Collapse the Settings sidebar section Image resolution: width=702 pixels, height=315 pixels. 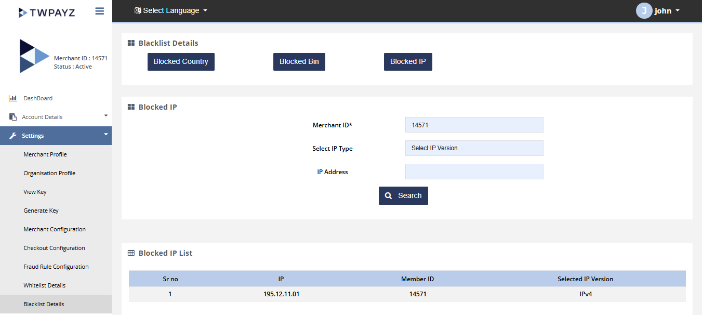(x=106, y=134)
